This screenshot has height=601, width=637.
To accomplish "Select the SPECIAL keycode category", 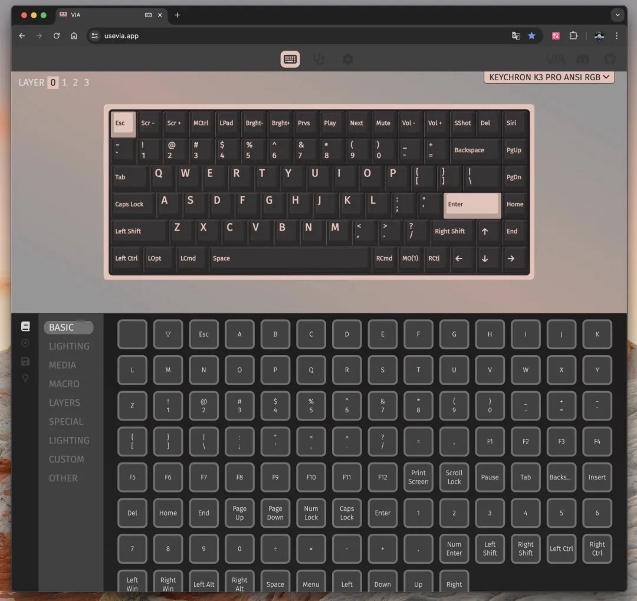I will [x=66, y=422].
